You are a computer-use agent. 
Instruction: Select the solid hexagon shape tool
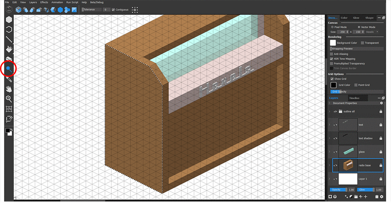coord(8,20)
